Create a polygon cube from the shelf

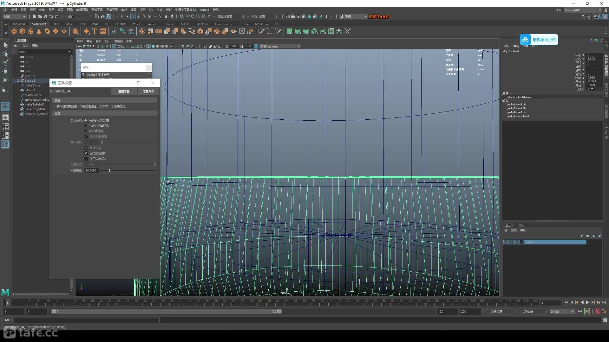[x=22, y=31]
